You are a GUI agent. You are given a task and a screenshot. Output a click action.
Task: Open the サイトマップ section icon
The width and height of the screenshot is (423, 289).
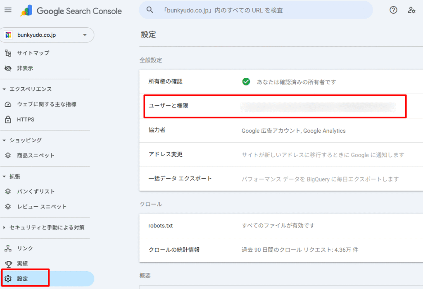point(8,53)
